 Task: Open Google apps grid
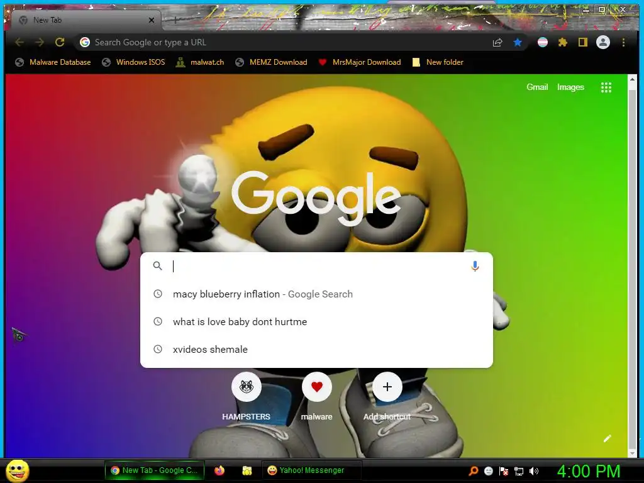pos(606,87)
